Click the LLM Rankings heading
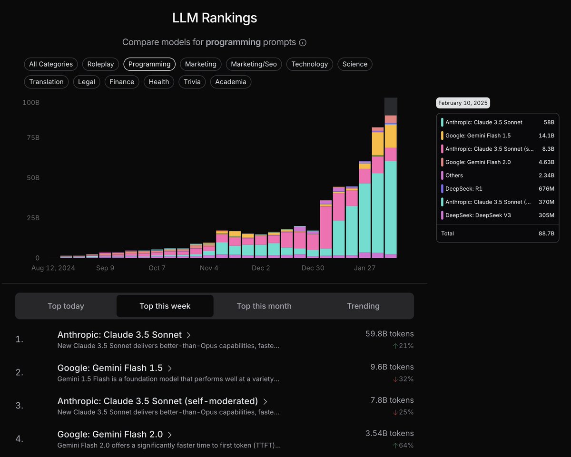The image size is (571, 457). point(215,18)
